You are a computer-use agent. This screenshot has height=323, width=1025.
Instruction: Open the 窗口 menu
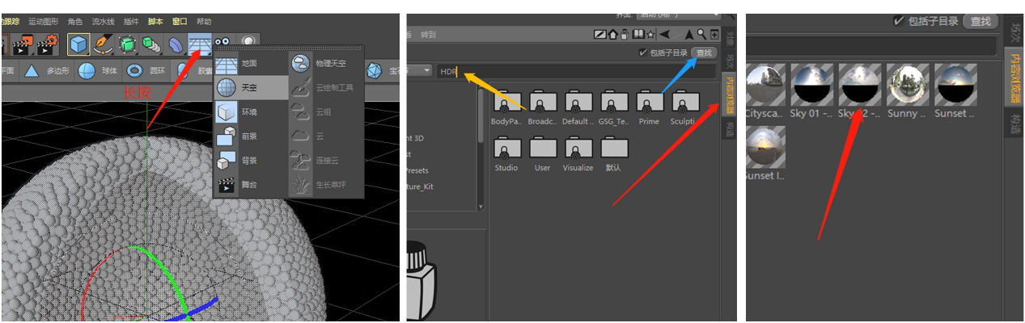tap(180, 22)
